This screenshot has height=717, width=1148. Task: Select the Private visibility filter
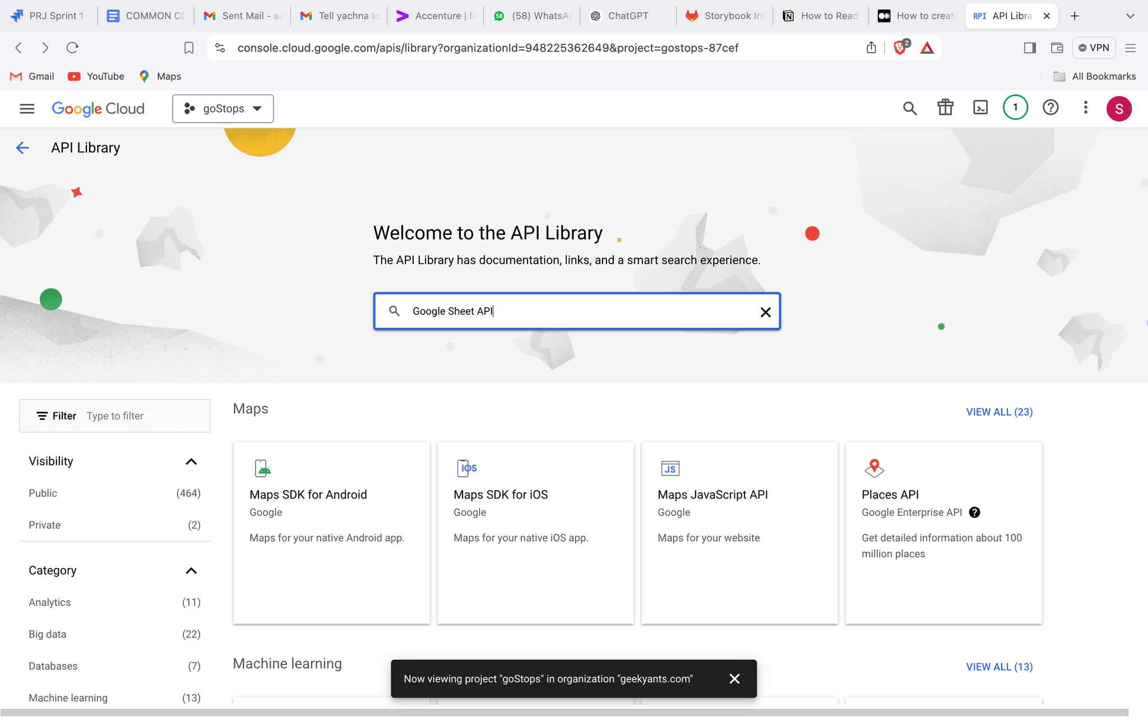[44, 525]
